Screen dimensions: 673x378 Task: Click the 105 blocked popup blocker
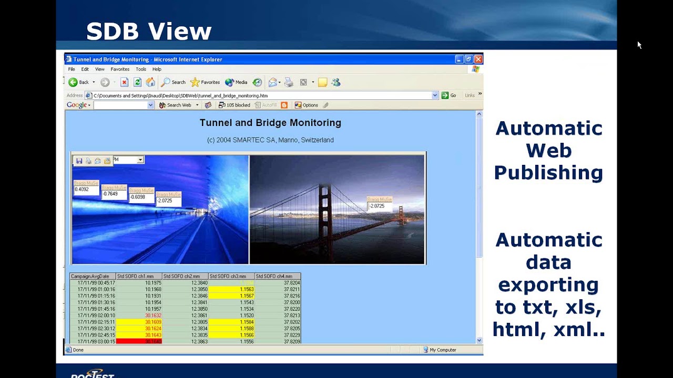point(234,105)
